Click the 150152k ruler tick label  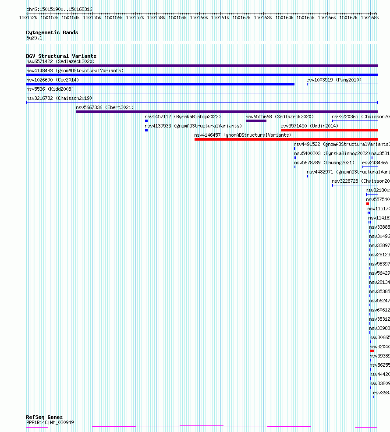tap(28, 18)
